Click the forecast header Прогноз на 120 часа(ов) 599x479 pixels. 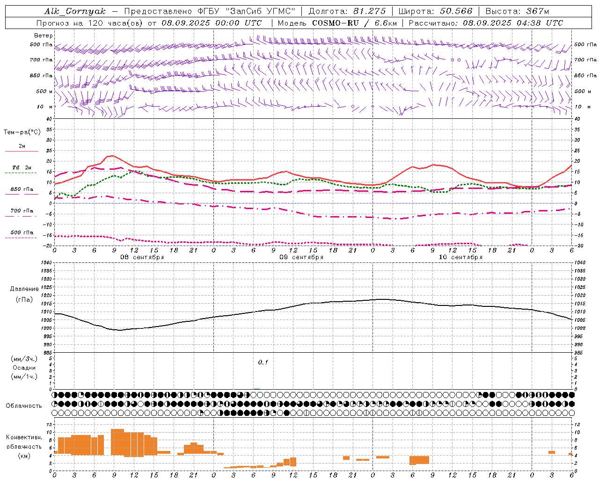pyautogui.click(x=90, y=23)
